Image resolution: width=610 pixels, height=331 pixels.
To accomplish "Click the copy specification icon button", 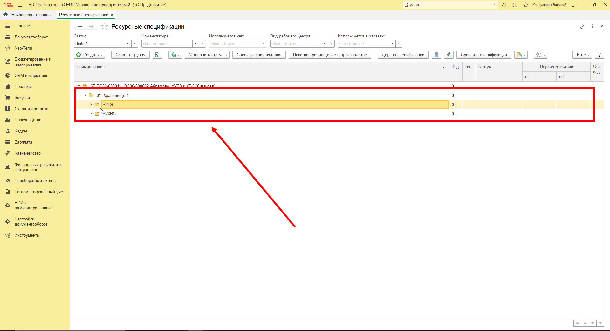I will point(157,55).
